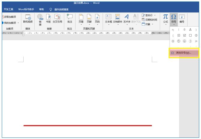Insert the circled number ⑤ symbol

[179, 41]
